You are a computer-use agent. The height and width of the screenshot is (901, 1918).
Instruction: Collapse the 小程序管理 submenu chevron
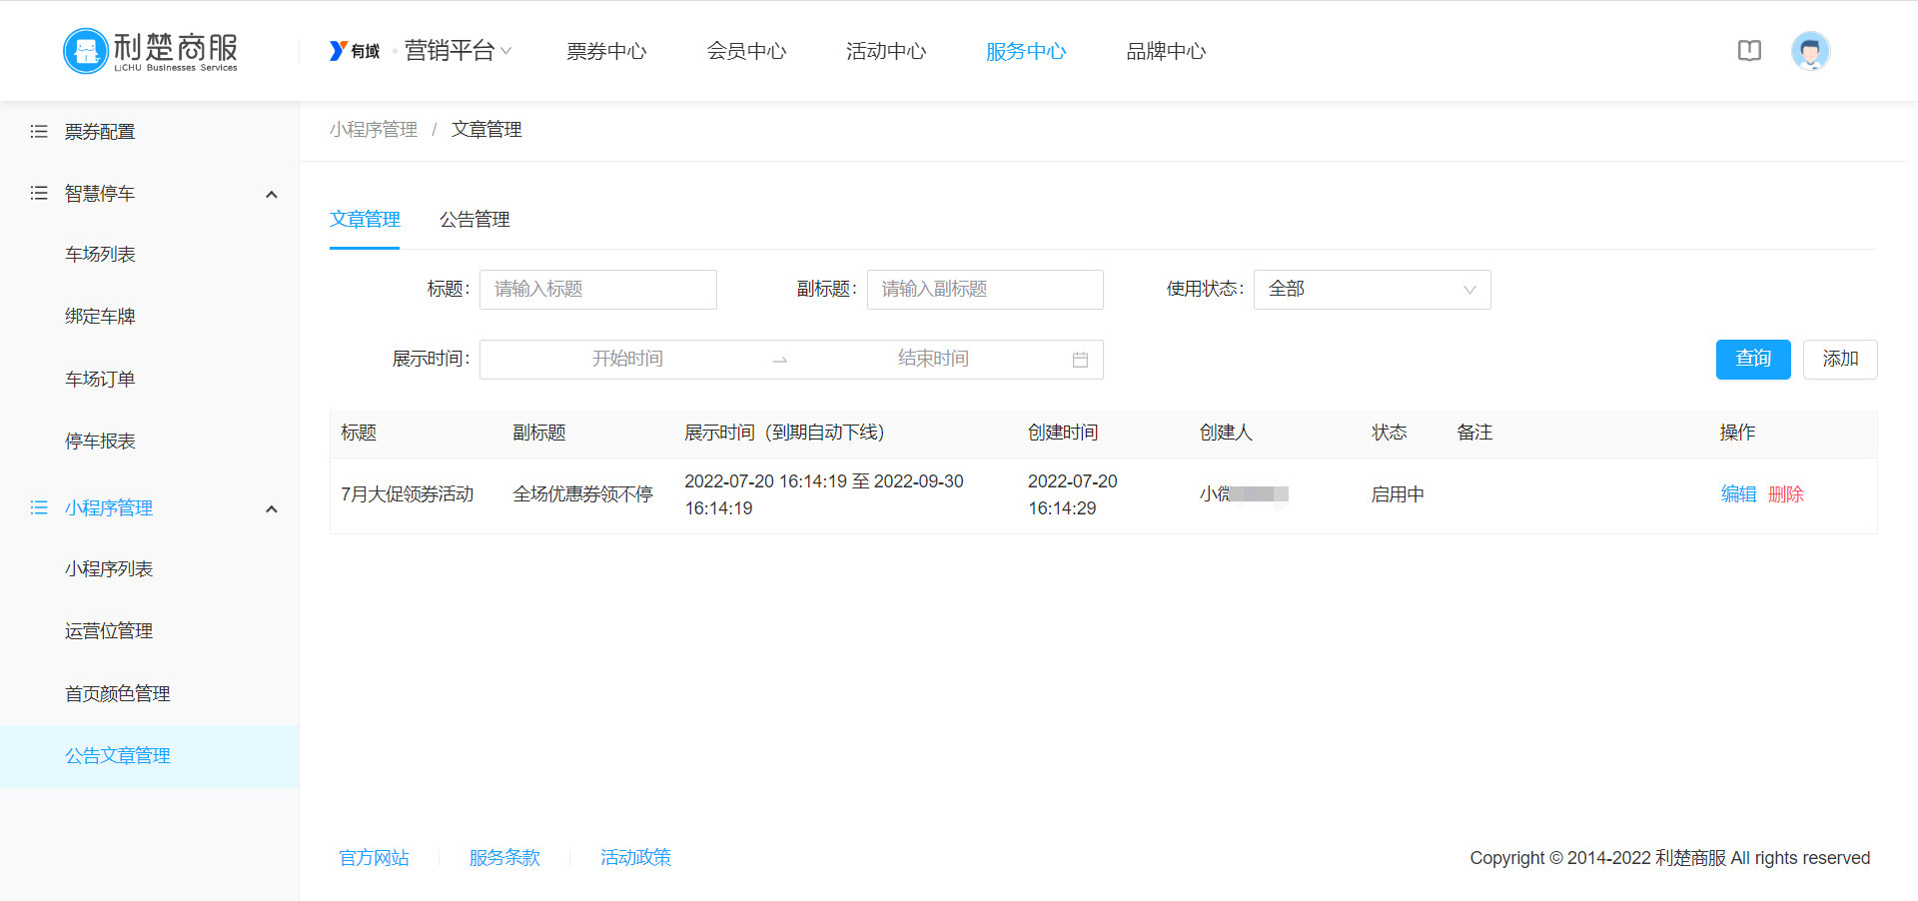271,508
